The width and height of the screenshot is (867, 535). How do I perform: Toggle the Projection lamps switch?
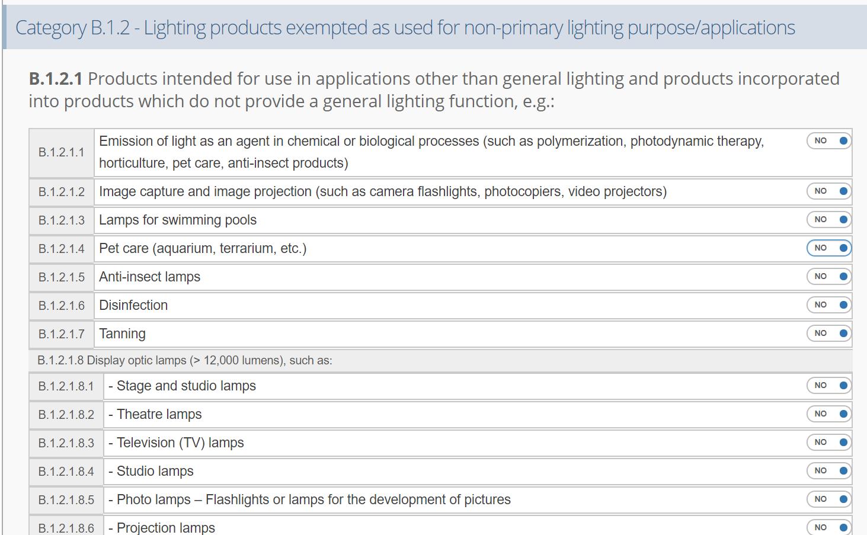coord(828,527)
